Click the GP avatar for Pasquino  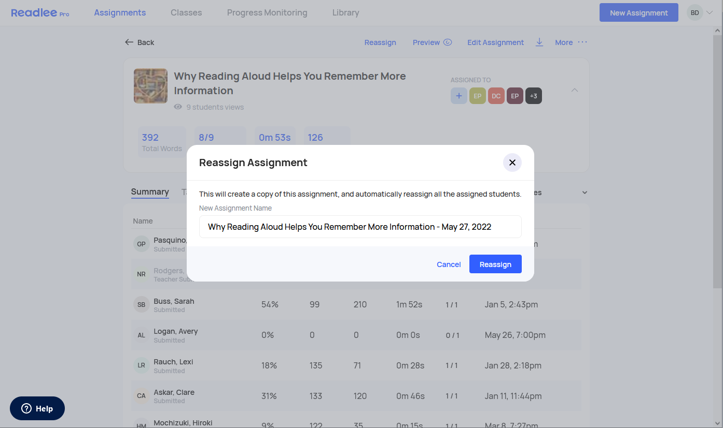[x=142, y=244]
